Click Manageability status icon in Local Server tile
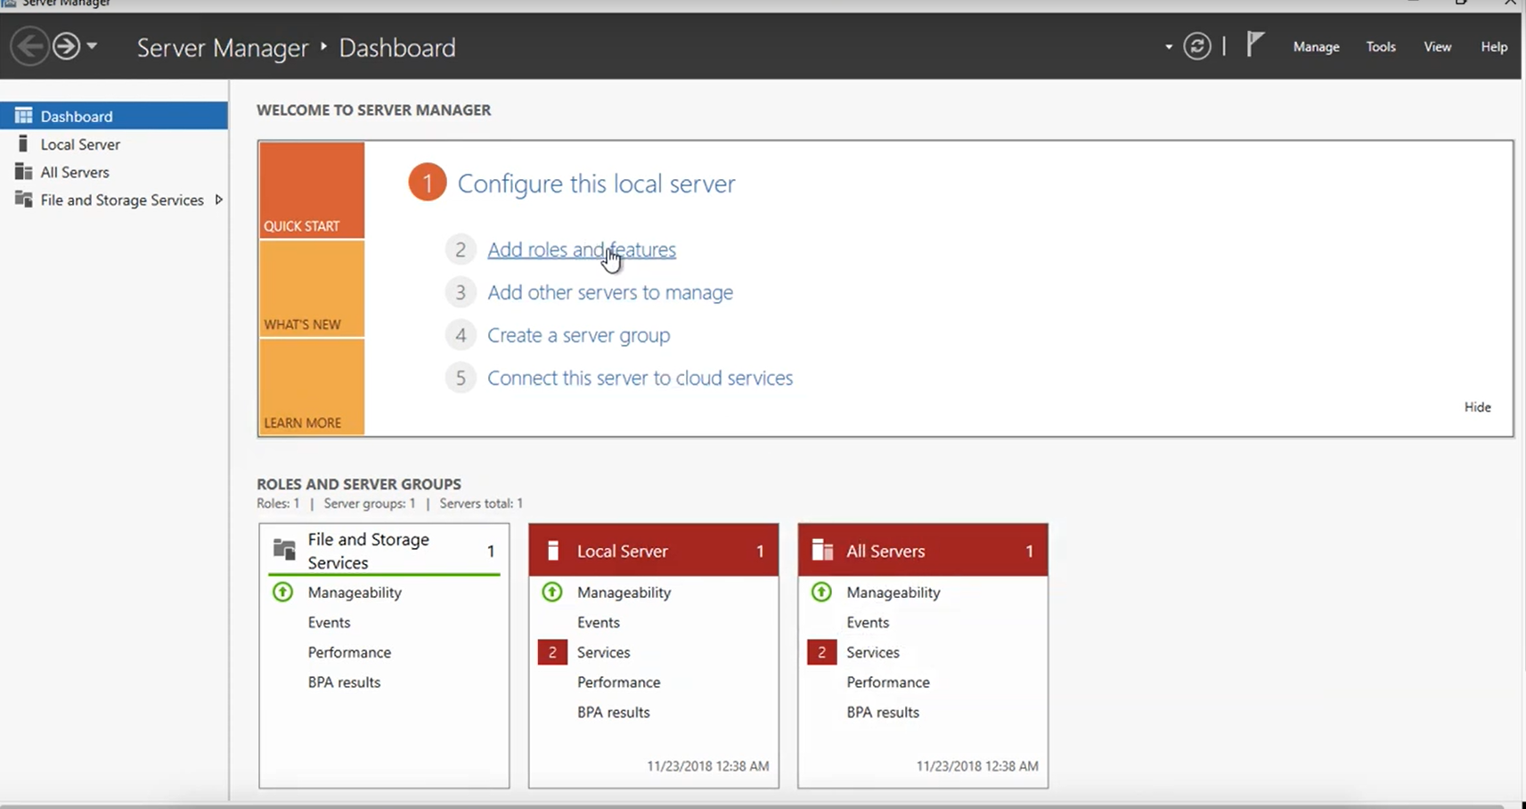1526x809 pixels. (552, 592)
